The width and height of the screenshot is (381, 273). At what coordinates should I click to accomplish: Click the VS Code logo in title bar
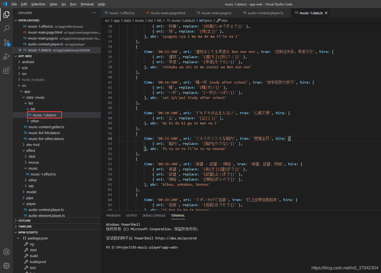(x=5, y=4)
